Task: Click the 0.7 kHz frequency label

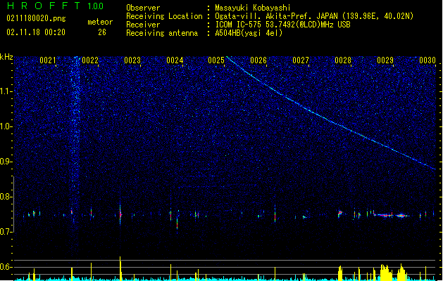Action: [6, 232]
